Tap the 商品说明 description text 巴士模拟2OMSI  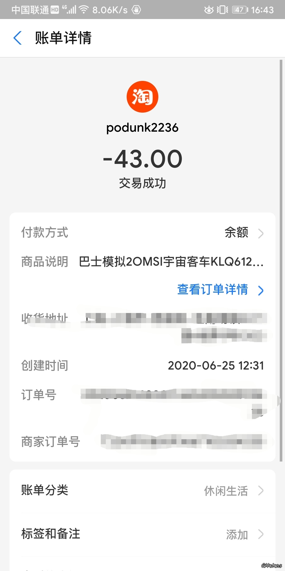171,262
